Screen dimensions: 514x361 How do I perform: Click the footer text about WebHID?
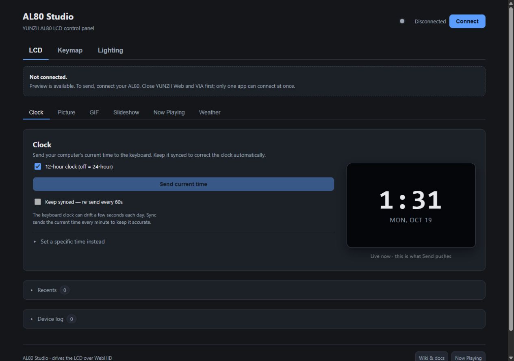(x=67, y=358)
